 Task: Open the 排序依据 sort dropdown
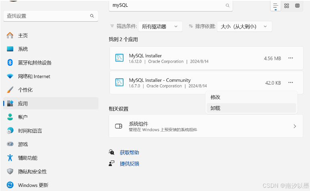[x=244, y=26]
